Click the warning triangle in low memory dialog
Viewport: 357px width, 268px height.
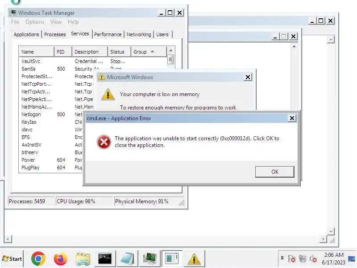tap(108, 94)
